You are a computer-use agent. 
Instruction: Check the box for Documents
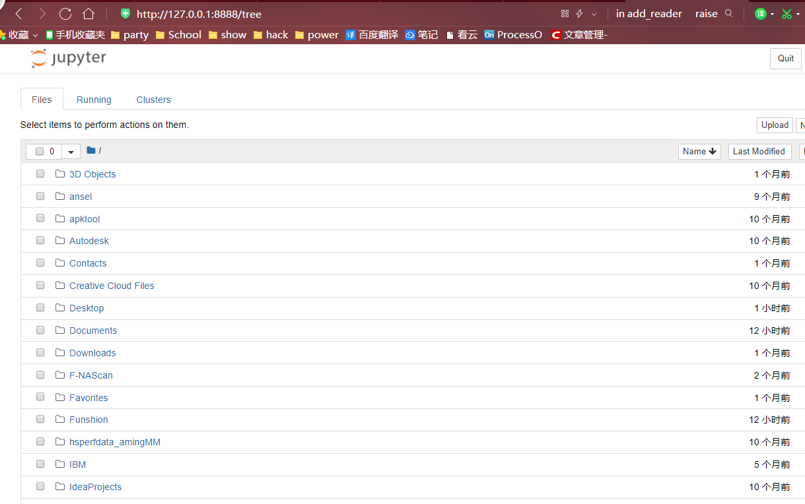point(40,330)
